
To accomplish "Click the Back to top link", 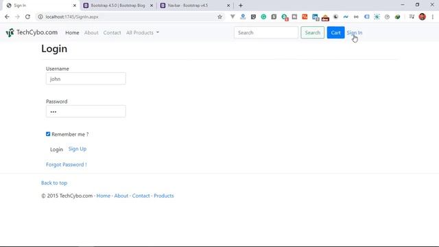I will pos(54,183).
